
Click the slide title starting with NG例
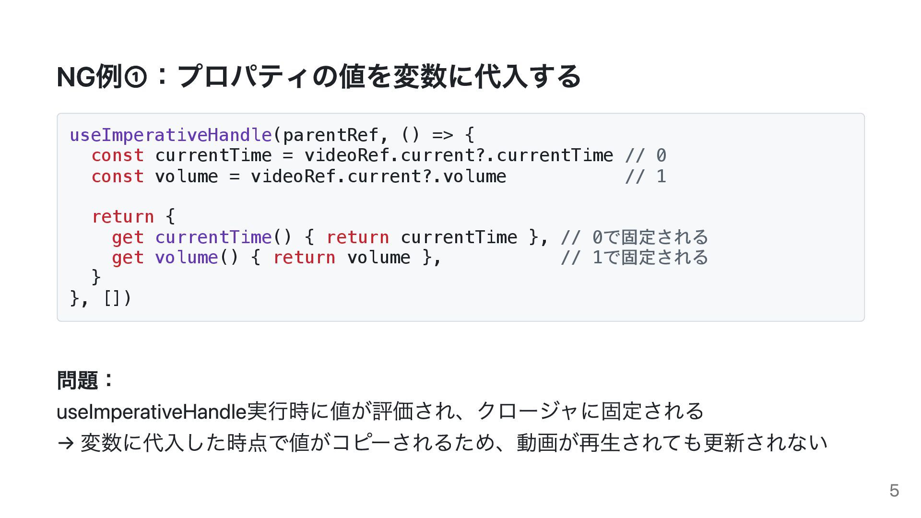[319, 77]
